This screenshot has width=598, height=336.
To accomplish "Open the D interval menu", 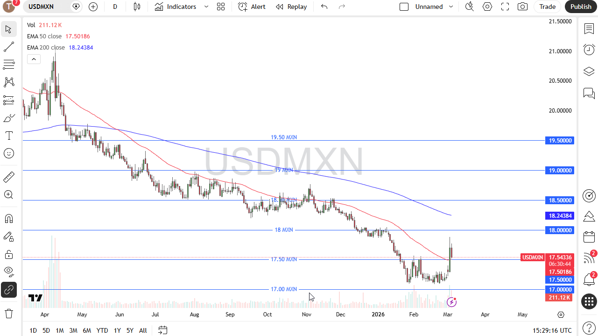I will [x=115, y=7].
